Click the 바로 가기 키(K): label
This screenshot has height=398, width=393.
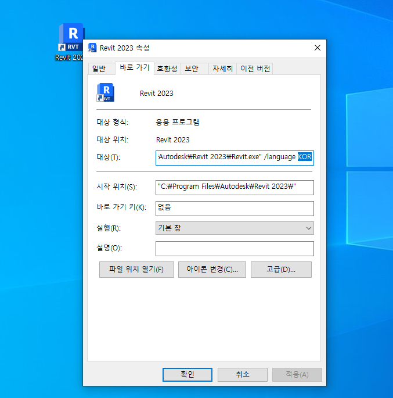click(x=121, y=207)
